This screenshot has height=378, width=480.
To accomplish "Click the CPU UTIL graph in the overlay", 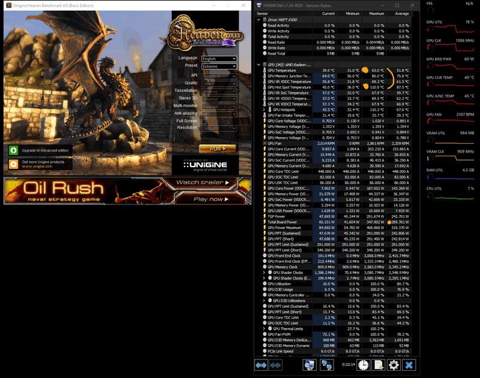I will tap(454, 198).
